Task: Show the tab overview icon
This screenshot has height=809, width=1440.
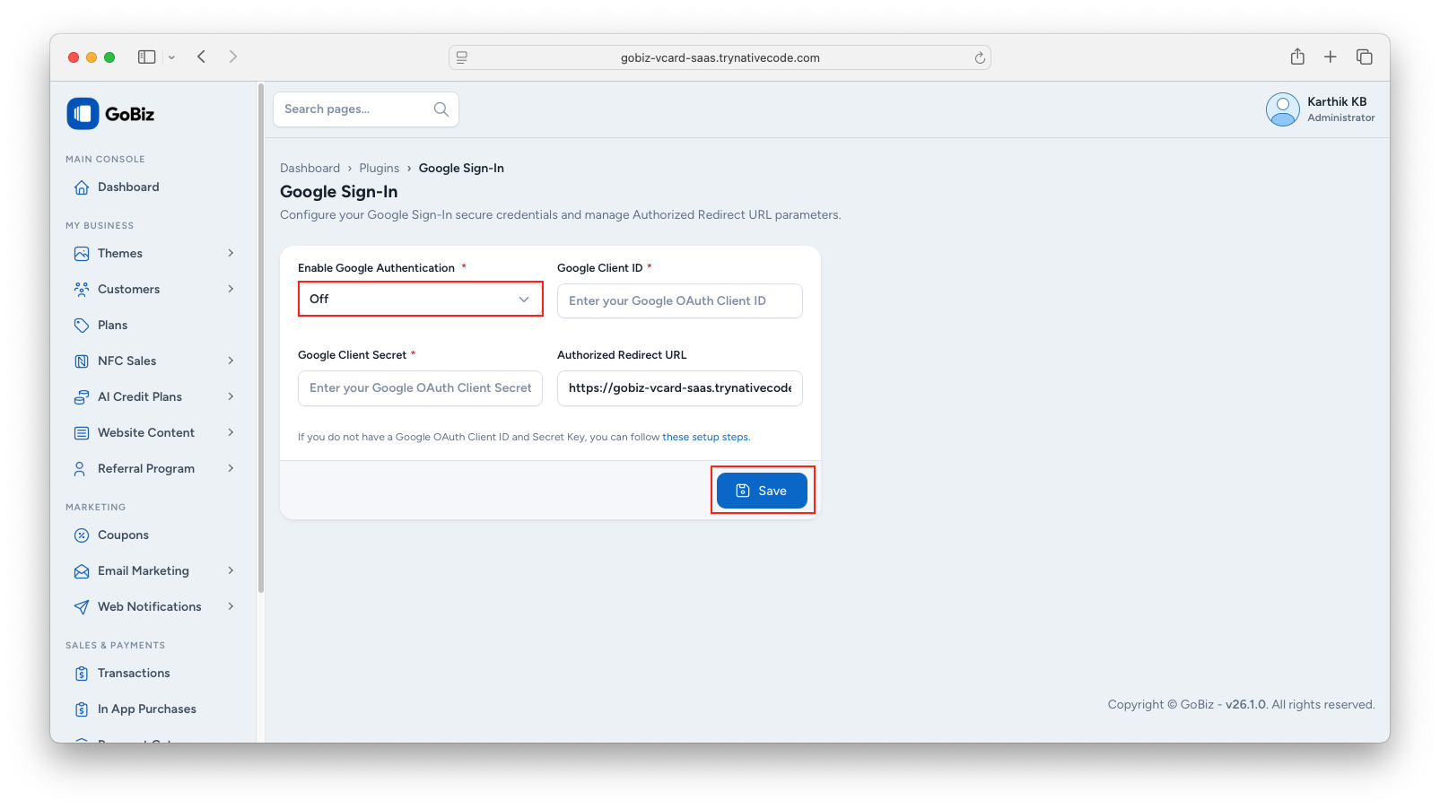Action: coord(1365,57)
